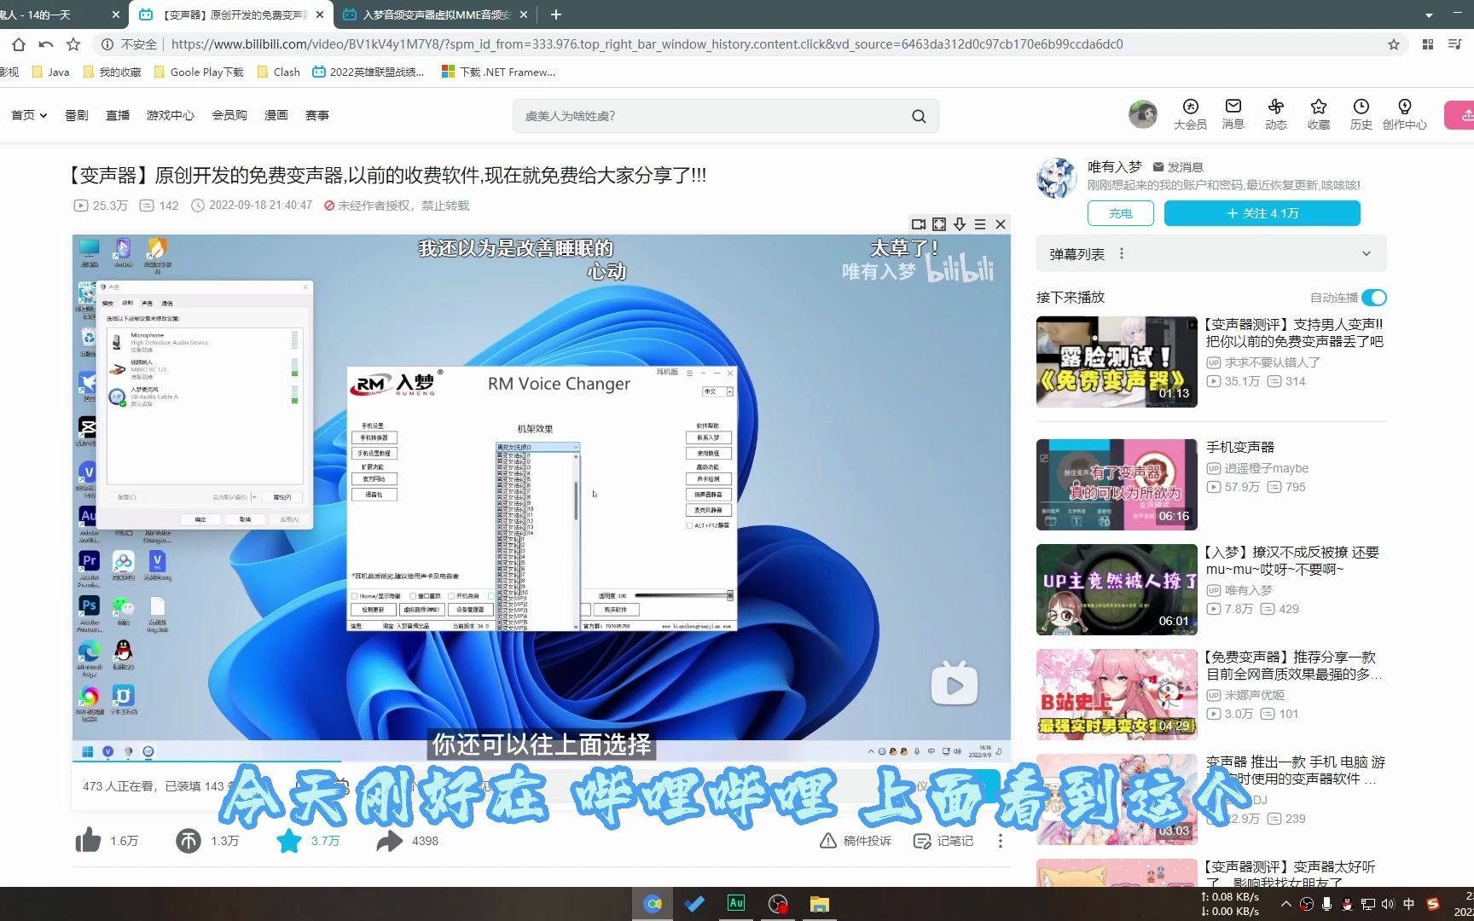This screenshot has height=921, width=1474.
Task: Click the microphone icon in system tray
Action: coord(1327,904)
